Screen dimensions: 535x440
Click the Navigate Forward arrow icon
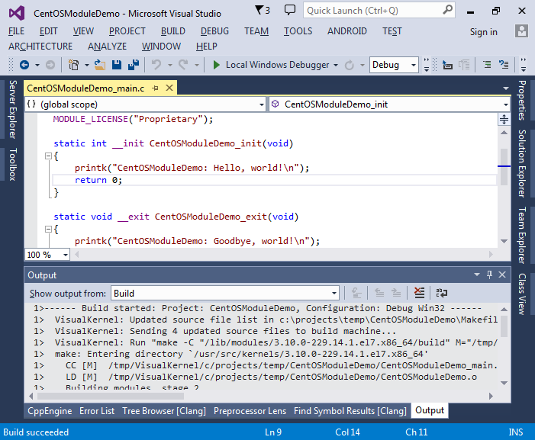[50, 65]
